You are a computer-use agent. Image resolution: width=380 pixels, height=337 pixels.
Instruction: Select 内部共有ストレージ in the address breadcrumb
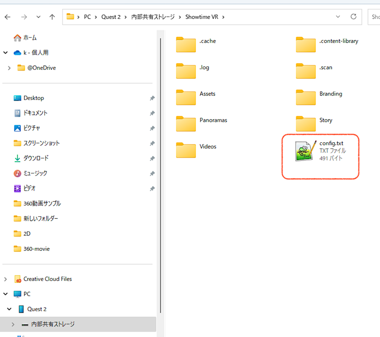click(153, 17)
